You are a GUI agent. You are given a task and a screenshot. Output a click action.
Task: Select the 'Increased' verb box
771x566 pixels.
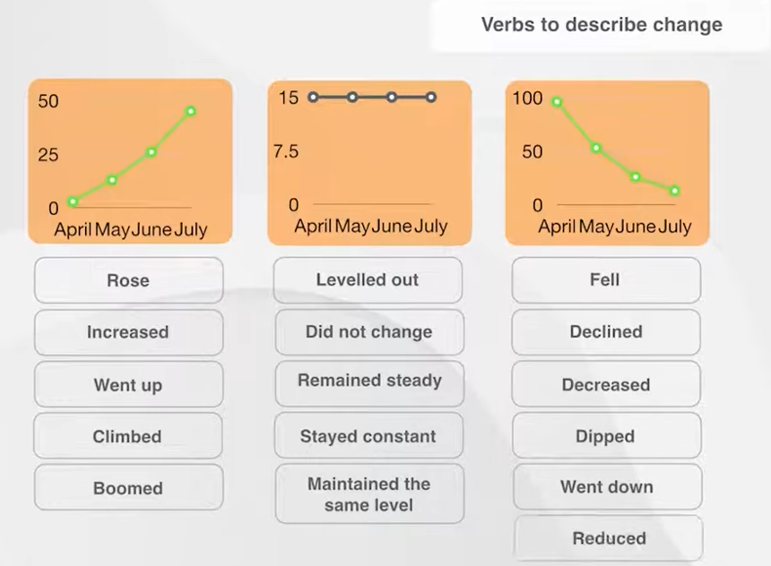pyautogui.click(x=128, y=332)
